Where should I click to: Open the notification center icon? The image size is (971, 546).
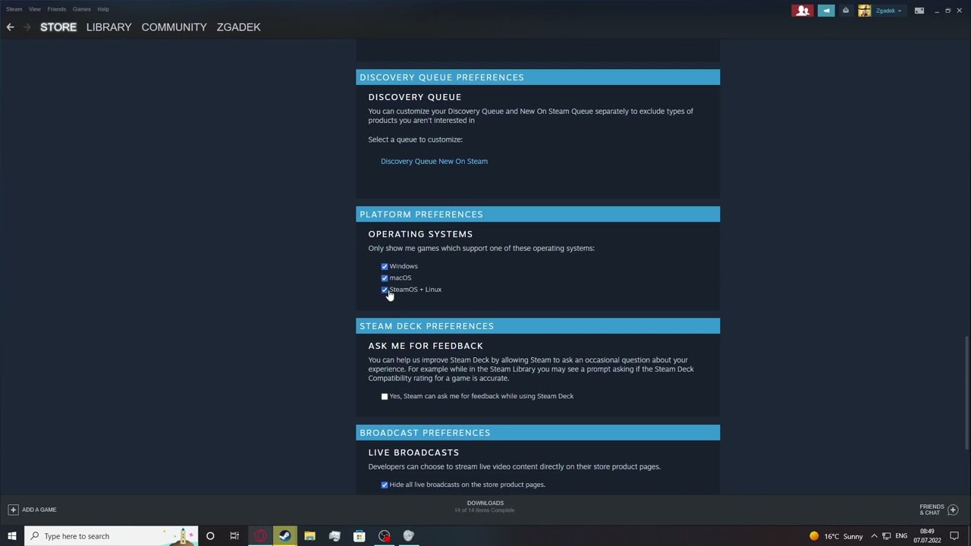[x=954, y=536]
